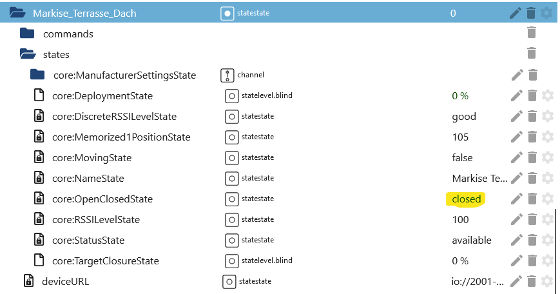This screenshot has height=294, width=560.
Task: Open settings gear for core:DeploymentState
Action: pyautogui.click(x=547, y=95)
